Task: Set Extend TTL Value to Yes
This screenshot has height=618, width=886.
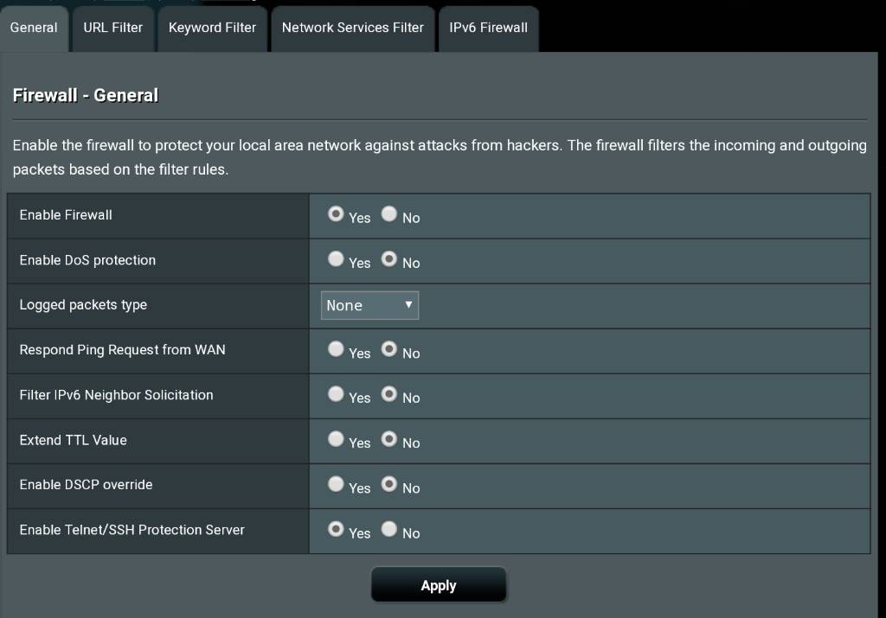Action: coord(336,439)
